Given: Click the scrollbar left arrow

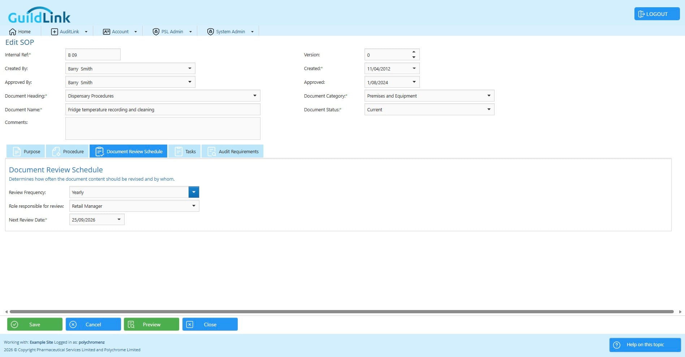Looking at the screenshot, I should 6,312.
